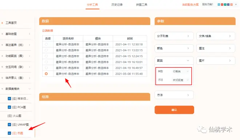The width and height of the screenshot is (240, 140).
Task: Open the [云] 火山图 sidebar item
Action: point(15,116)
